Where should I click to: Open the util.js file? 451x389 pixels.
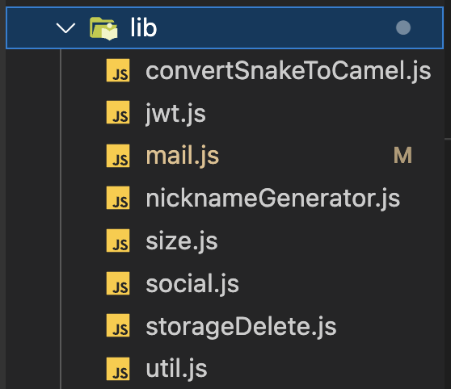[x=176, y=369]
